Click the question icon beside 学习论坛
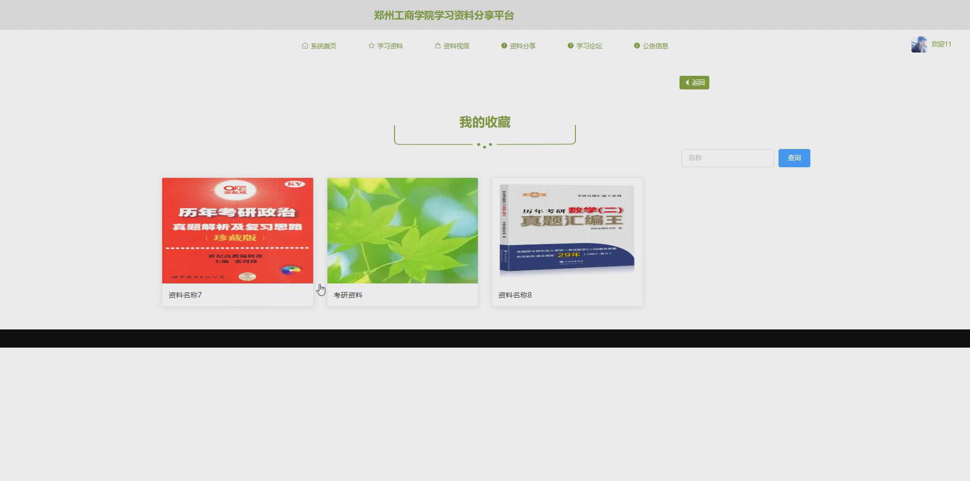 [569, 45]
